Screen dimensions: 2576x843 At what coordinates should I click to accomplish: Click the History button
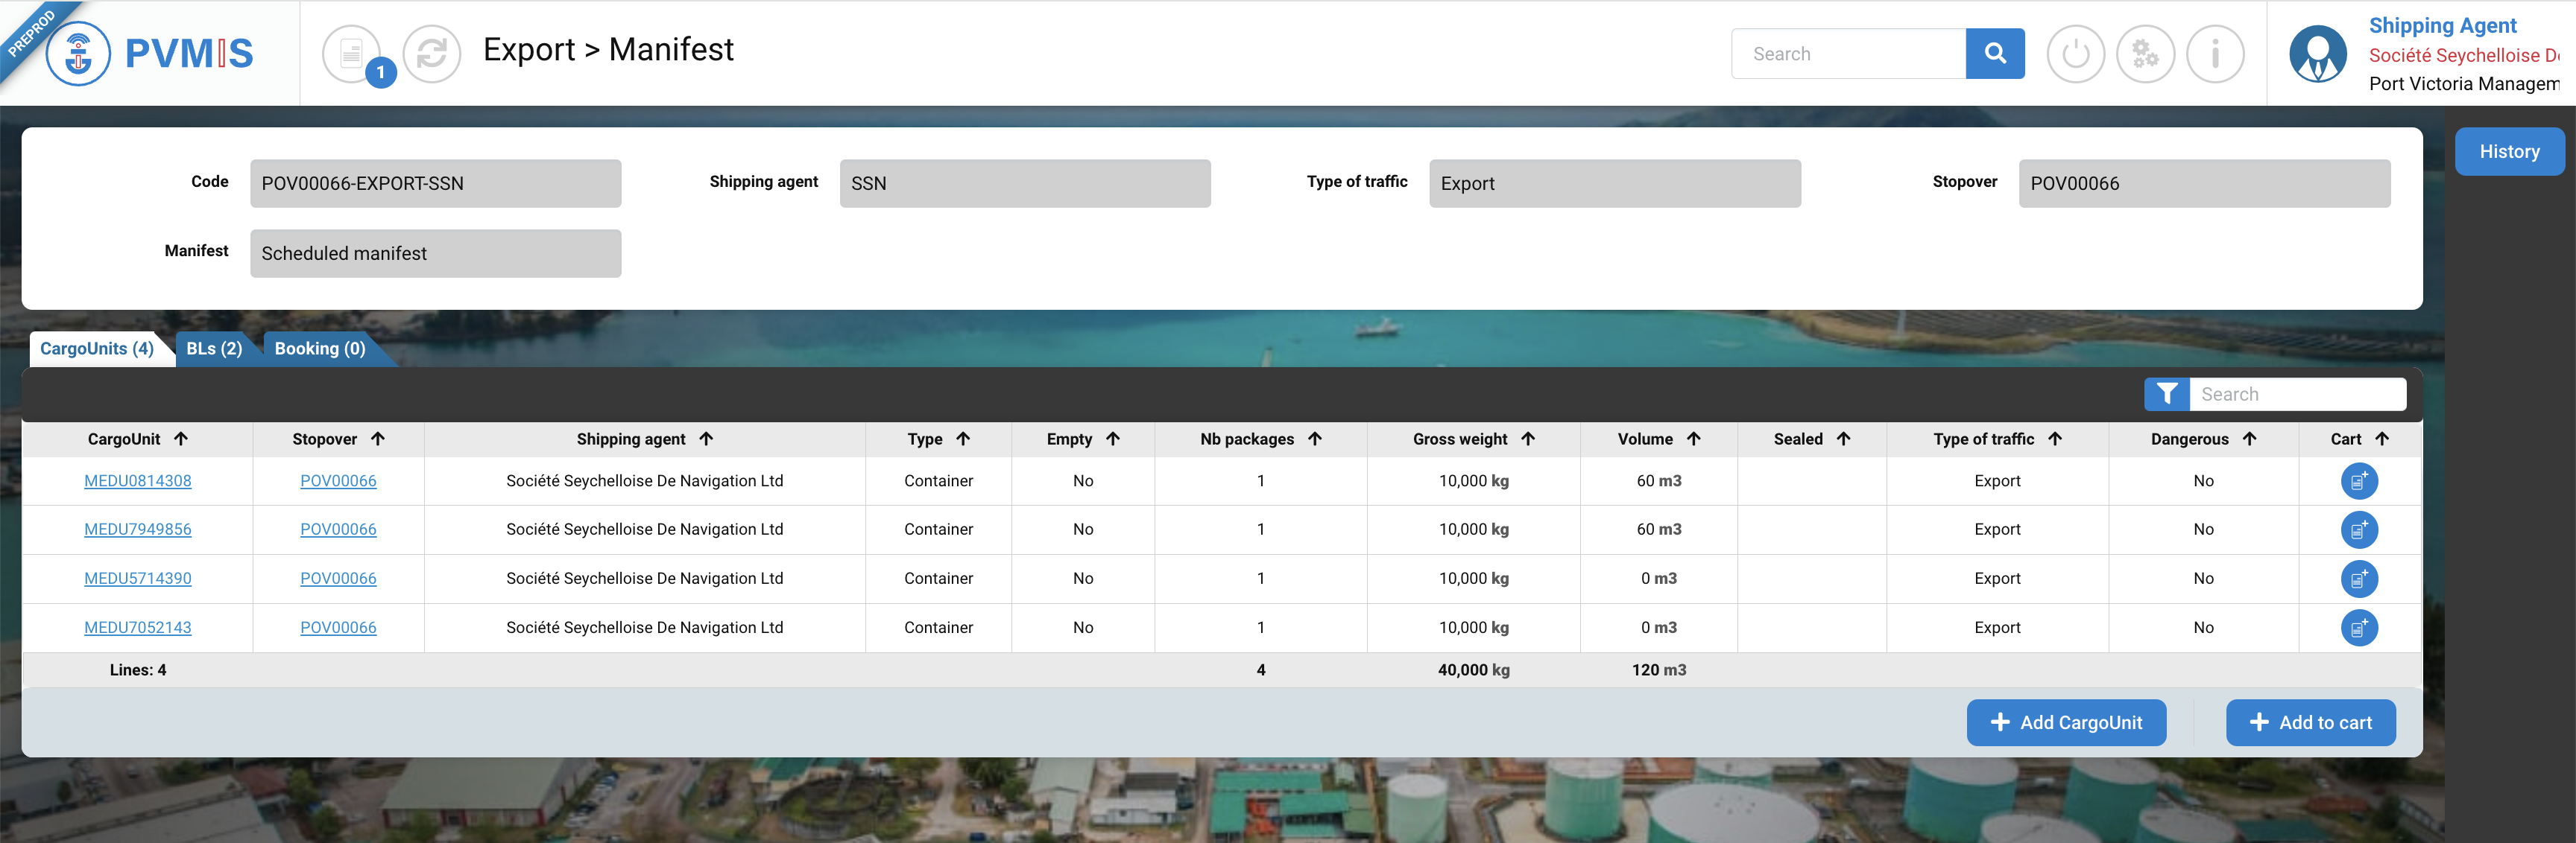(x=2508, y=152)
